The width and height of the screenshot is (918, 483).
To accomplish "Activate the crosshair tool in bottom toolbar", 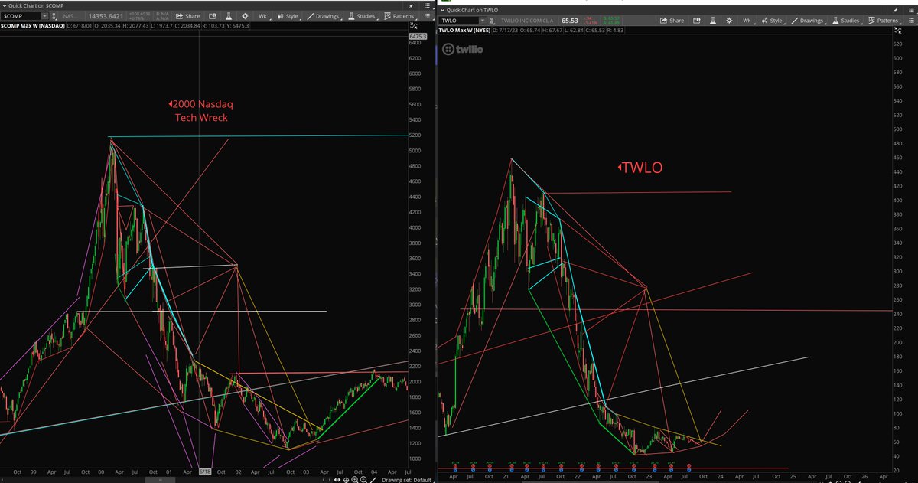I will click(346, 480).
